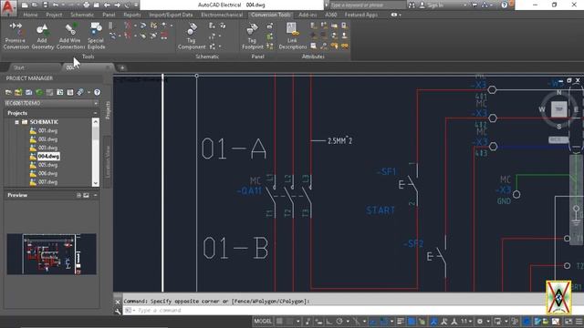Click the MODEL space button on status bar
Viewport: 584px width, 328px height.
263,322
